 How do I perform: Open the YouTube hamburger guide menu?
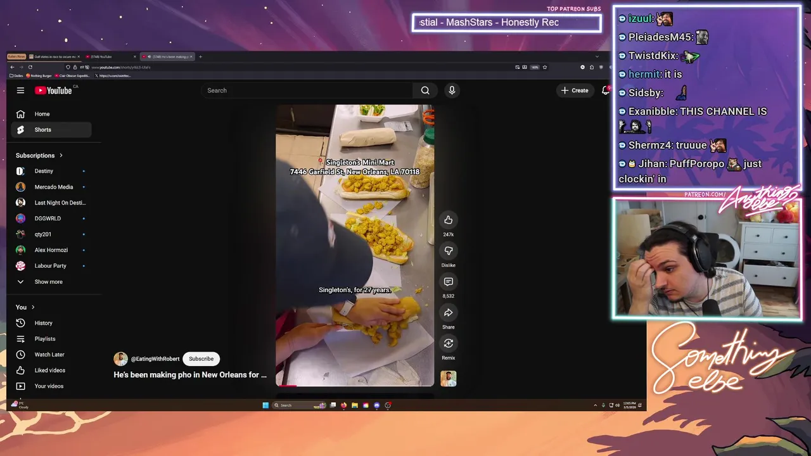20,91
